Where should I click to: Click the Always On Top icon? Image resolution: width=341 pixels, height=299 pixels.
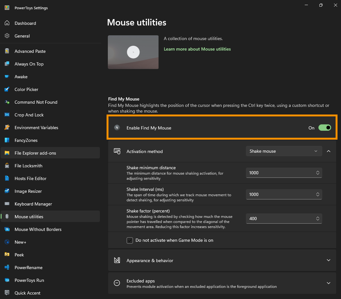click(7, 64)
